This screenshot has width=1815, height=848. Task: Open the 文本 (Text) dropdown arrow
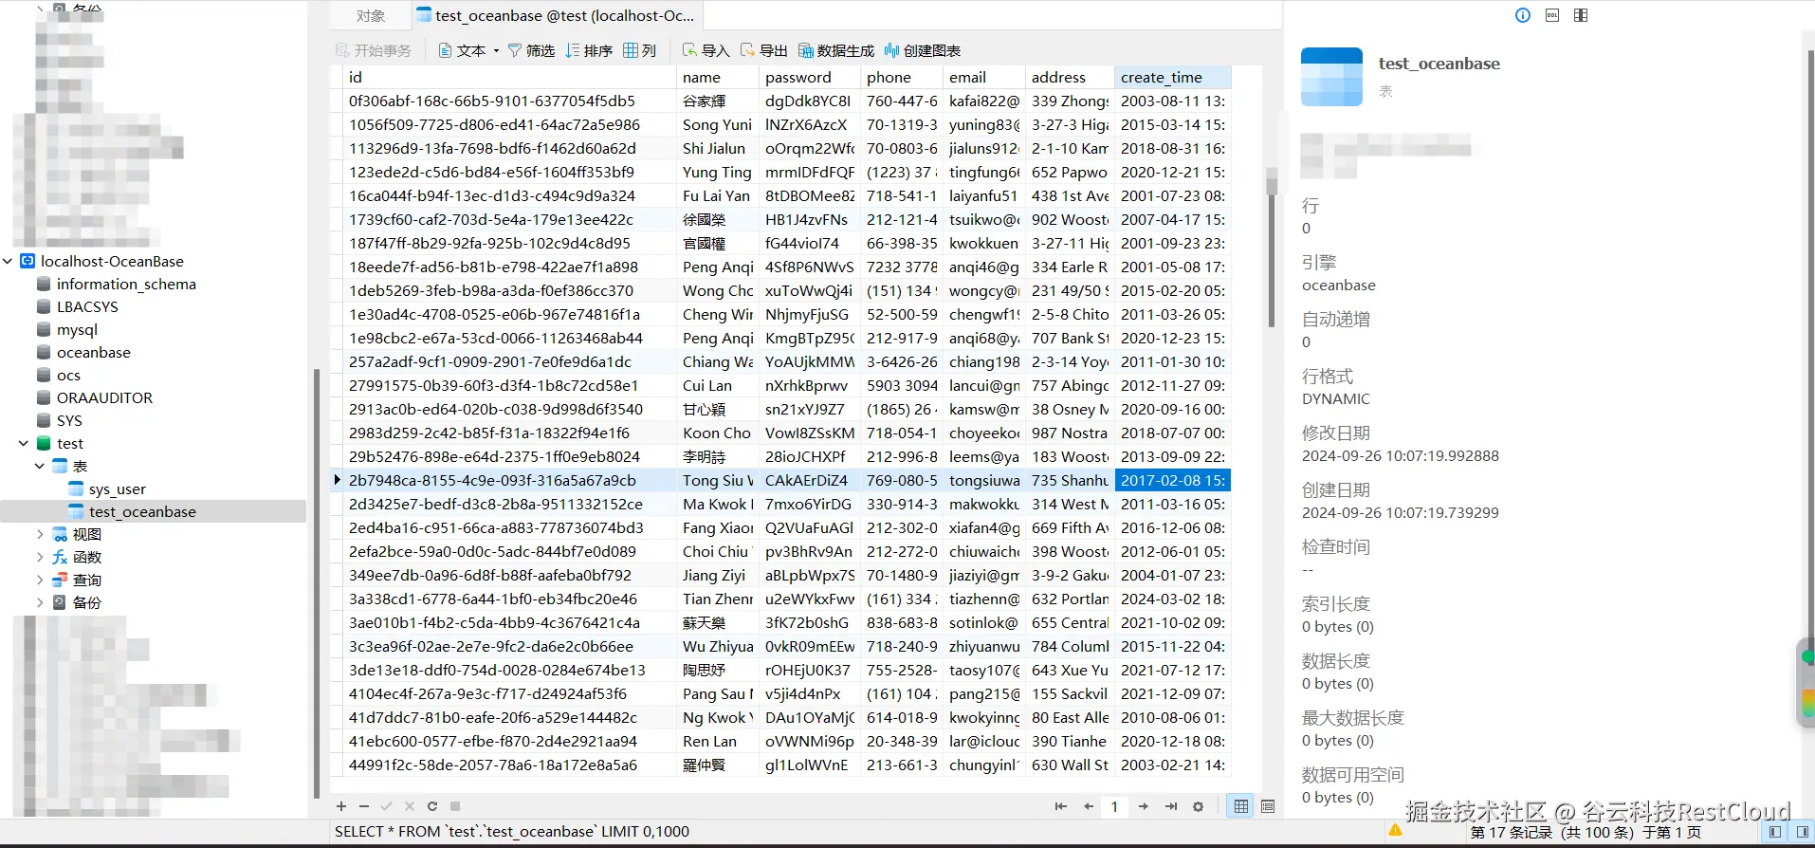(x=496, y=51)
